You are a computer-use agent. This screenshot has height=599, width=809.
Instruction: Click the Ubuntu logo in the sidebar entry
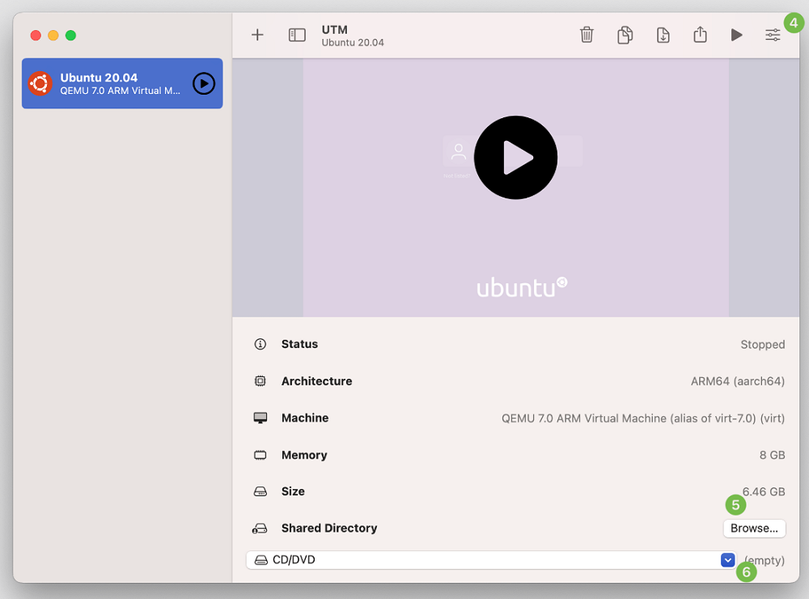[40, 83]
